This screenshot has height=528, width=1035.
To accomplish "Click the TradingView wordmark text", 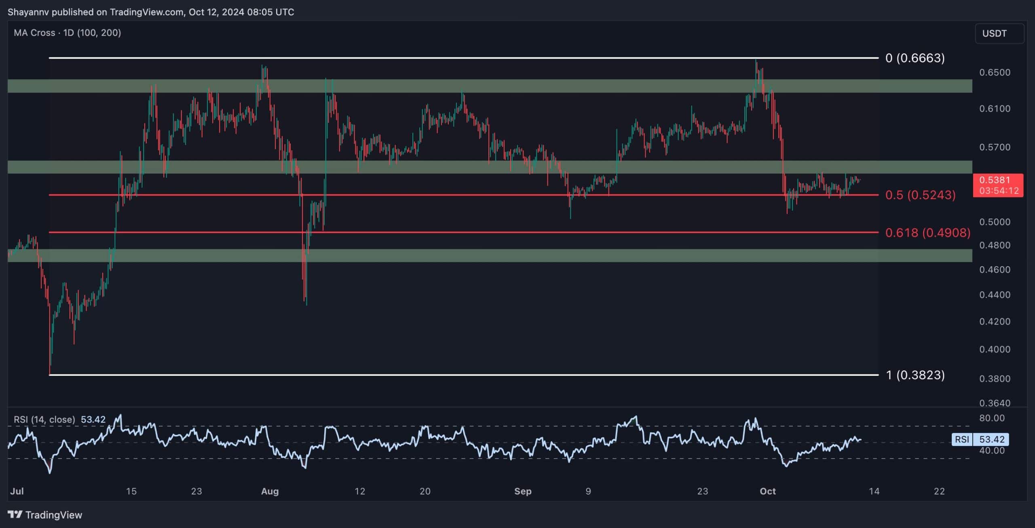I will tap(53, 515).
